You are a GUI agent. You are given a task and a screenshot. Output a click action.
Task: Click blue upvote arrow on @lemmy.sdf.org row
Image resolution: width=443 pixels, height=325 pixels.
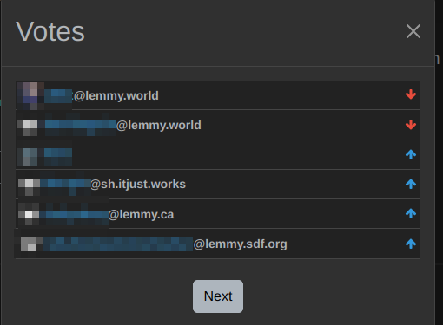click(411, 244)
